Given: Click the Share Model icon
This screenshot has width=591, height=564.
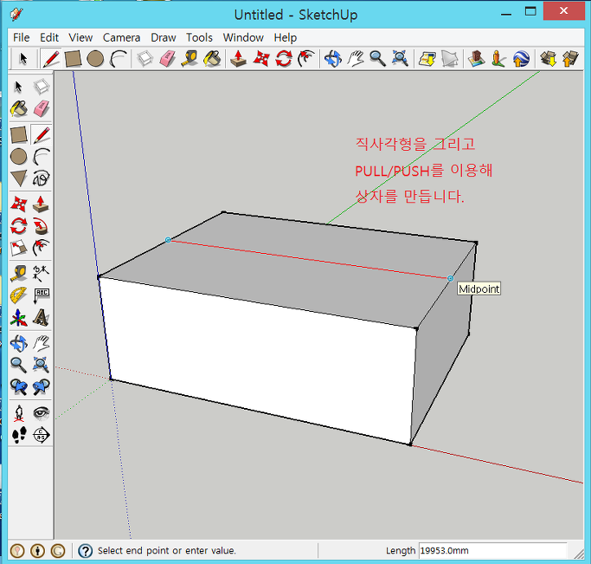Looking at the screenshot, I should 570,59.
